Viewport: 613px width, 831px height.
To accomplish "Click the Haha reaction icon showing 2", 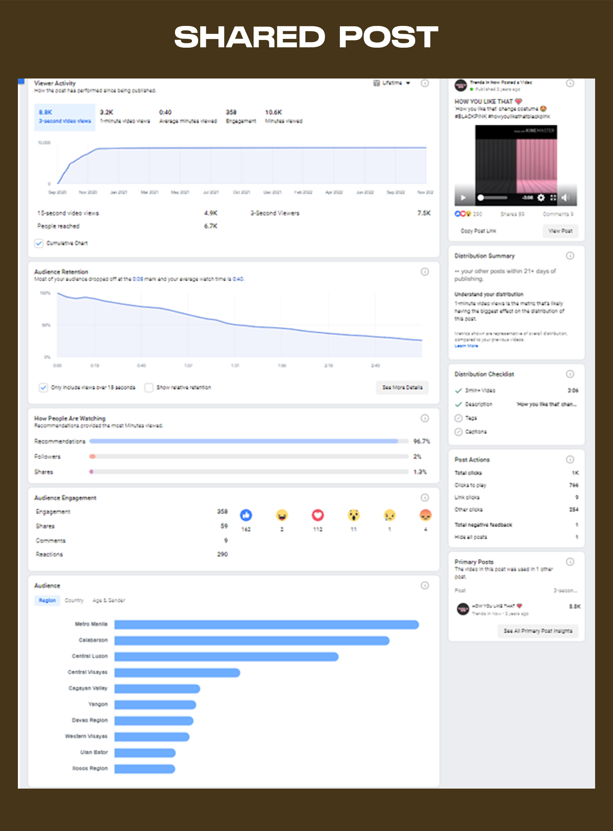I will (282, 515).
